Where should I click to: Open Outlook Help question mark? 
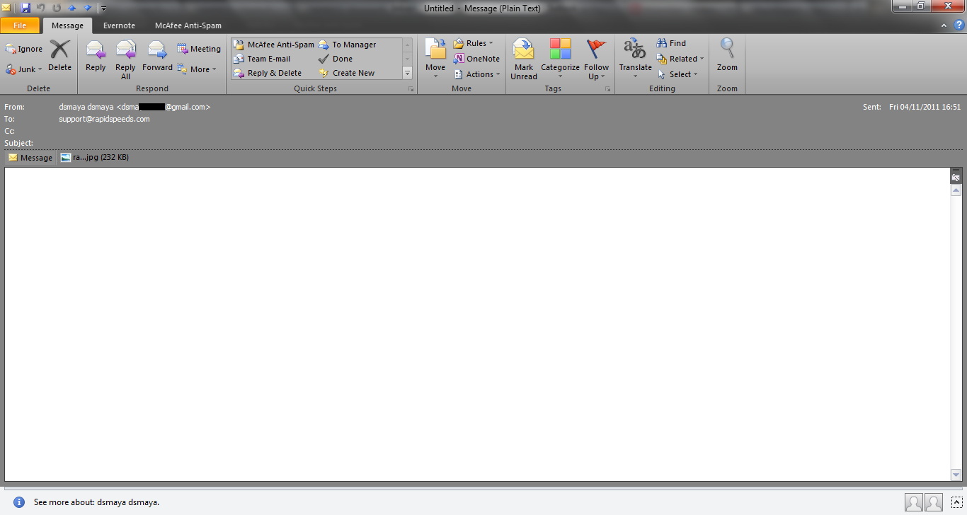959,25
